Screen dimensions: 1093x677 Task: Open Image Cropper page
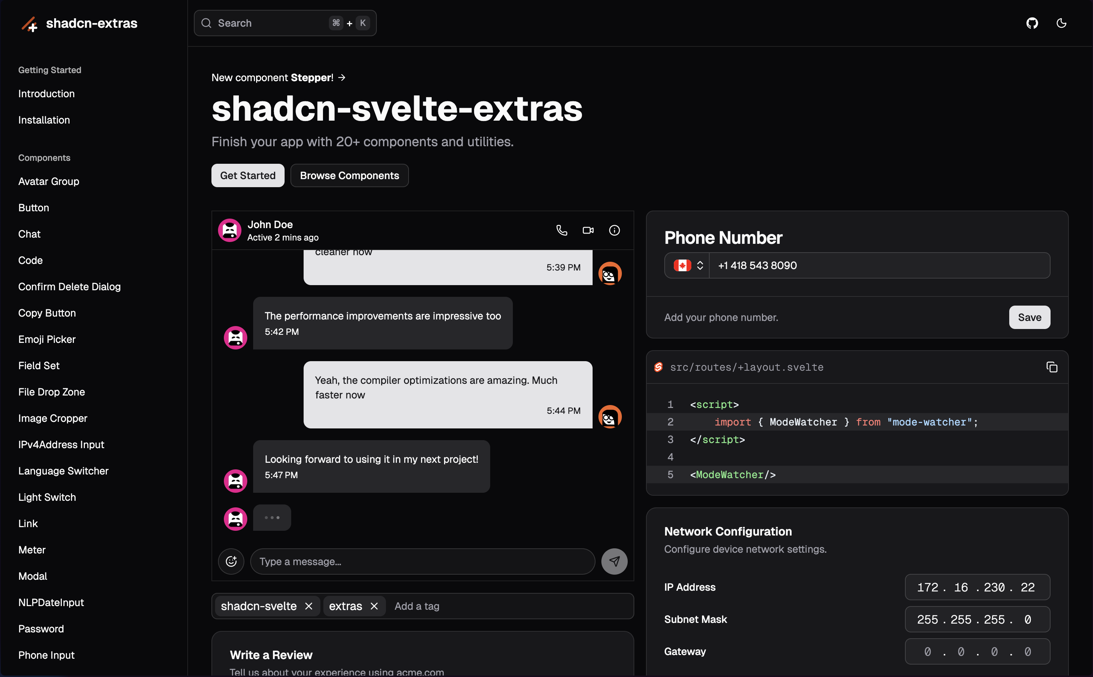click(53, 418)
